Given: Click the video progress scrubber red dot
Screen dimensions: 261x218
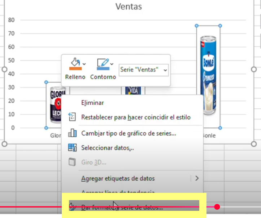Looking at the screenshot, I should (217, 207).
